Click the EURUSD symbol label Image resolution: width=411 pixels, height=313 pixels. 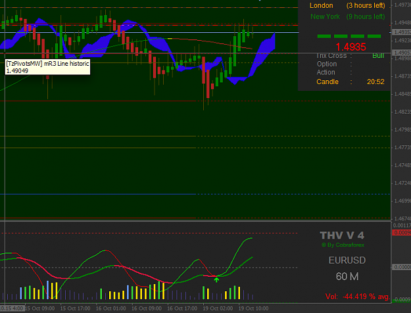347,260
